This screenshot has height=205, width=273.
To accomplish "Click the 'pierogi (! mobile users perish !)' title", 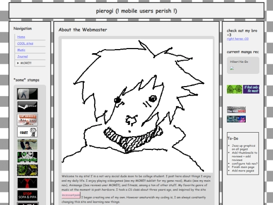I will pos(136,11).
